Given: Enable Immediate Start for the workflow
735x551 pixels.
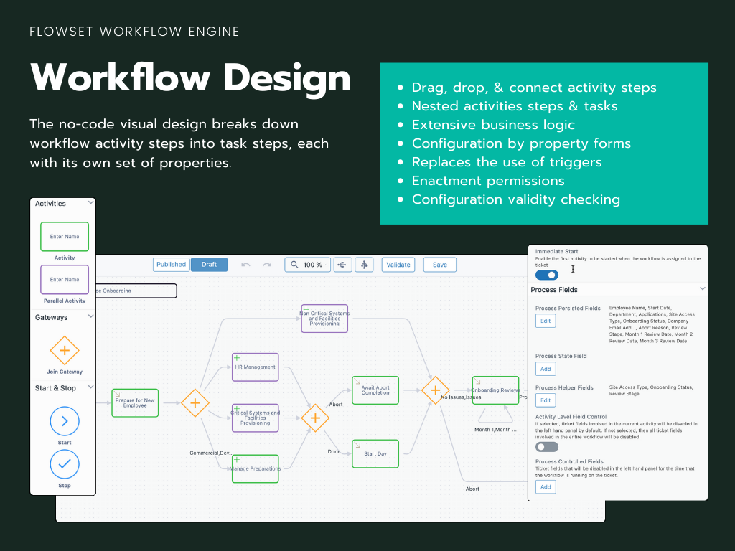Looking at the screenshot, I should [x=546, y=274].
